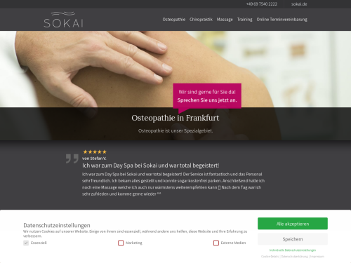Open Online Terminvereinbarung
The width and height of the screenshot is (351, 263).
tap(282, 20)
